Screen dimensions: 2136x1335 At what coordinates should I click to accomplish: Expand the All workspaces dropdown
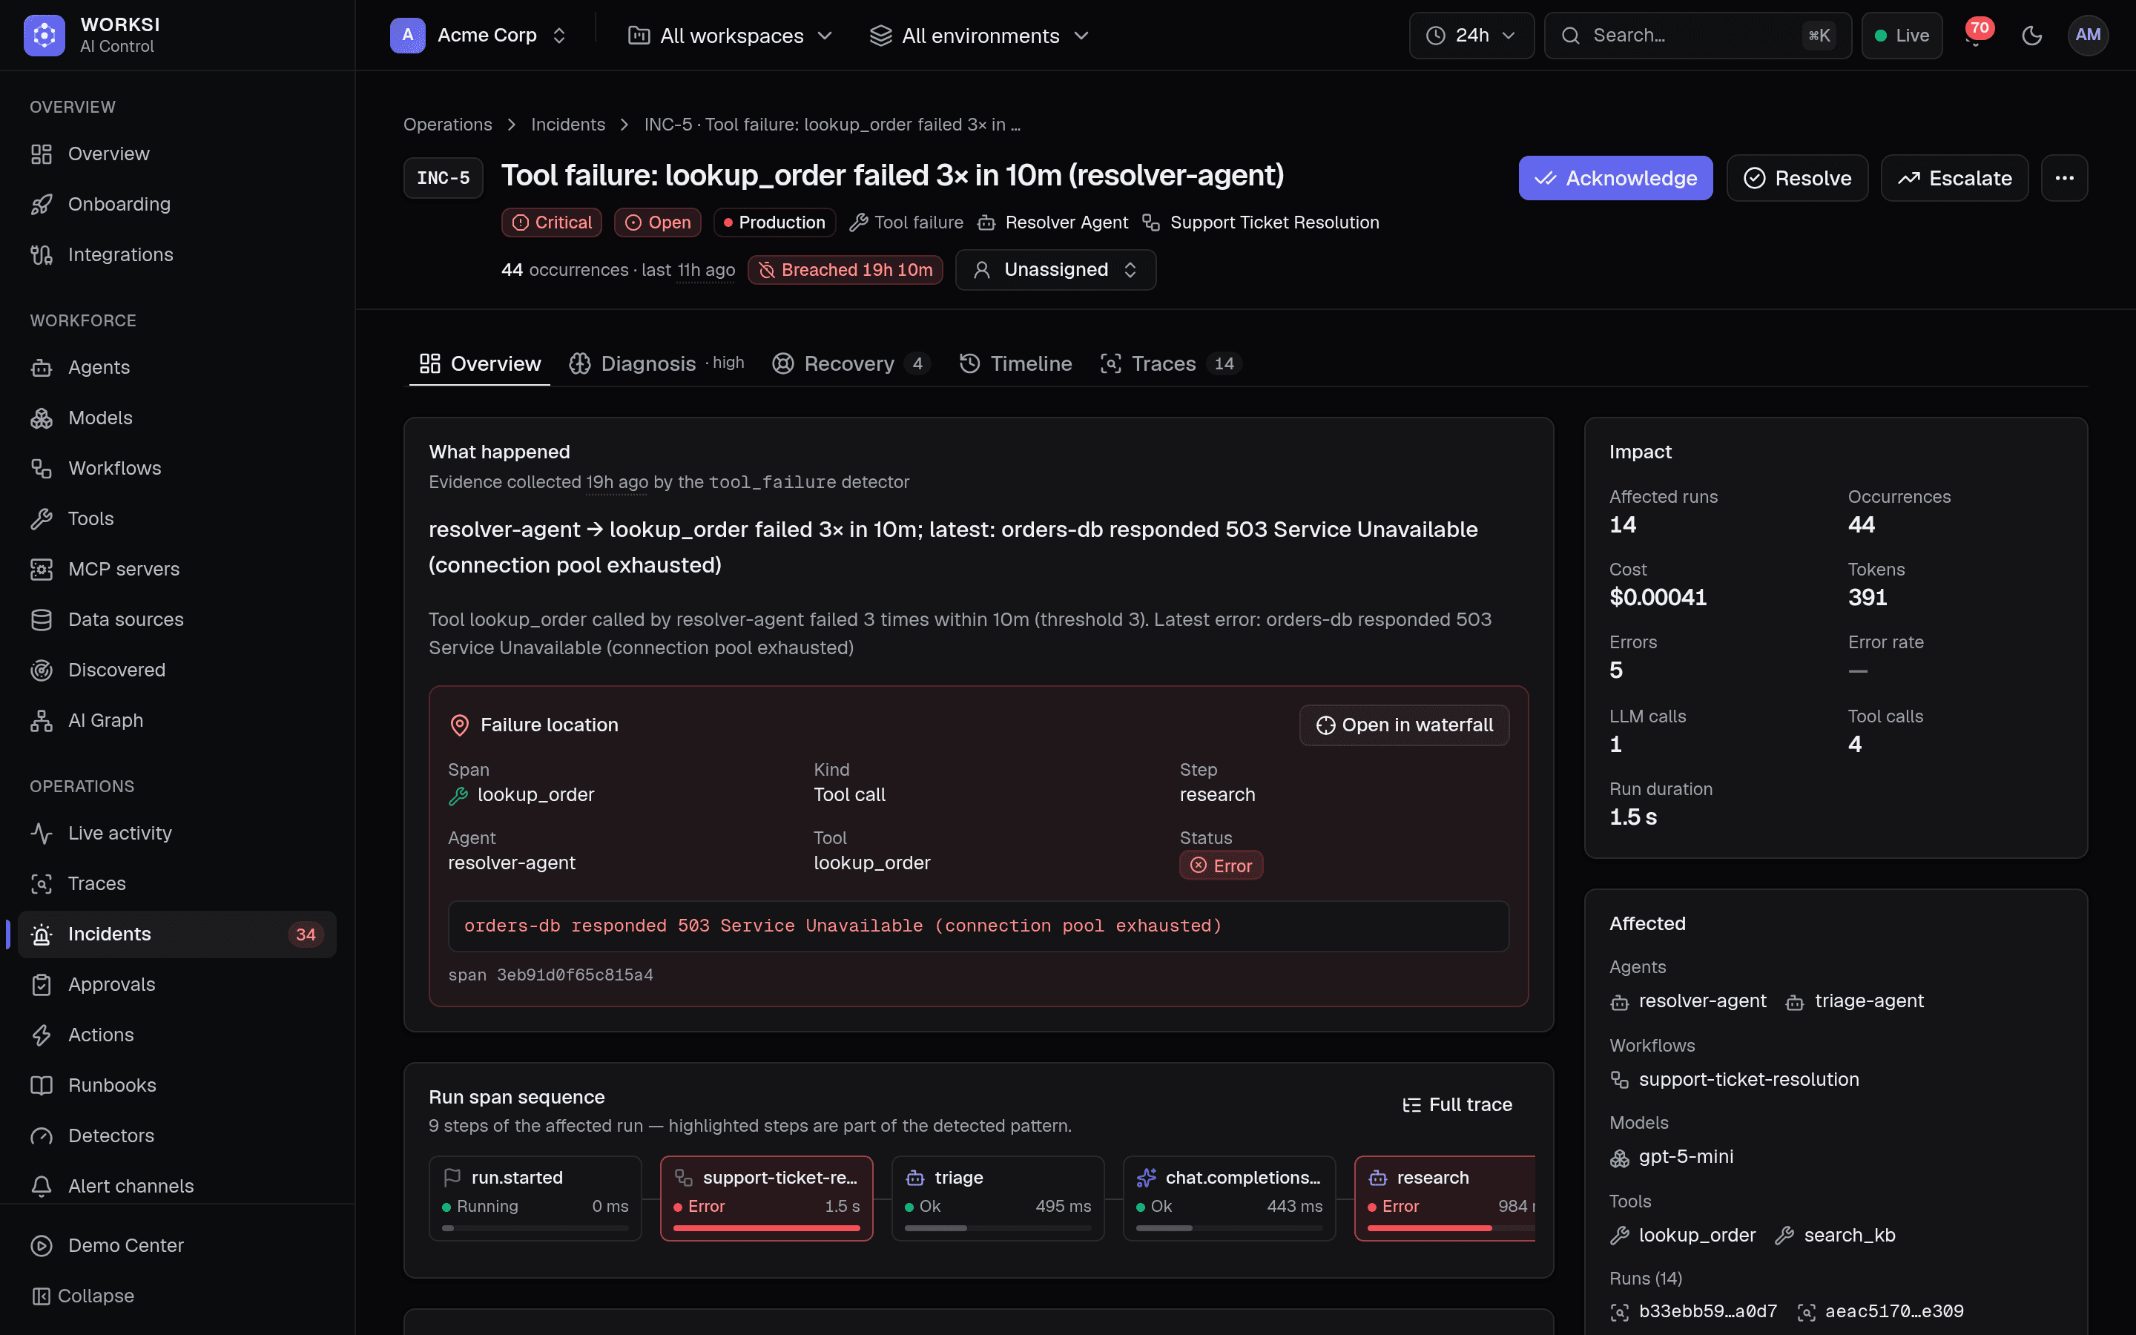coord(730,36)
